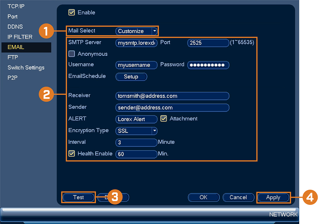Click the EmailSchedule Setup button
The height and width of the screenshot is (224, 318).
click(x=131, y=77)
